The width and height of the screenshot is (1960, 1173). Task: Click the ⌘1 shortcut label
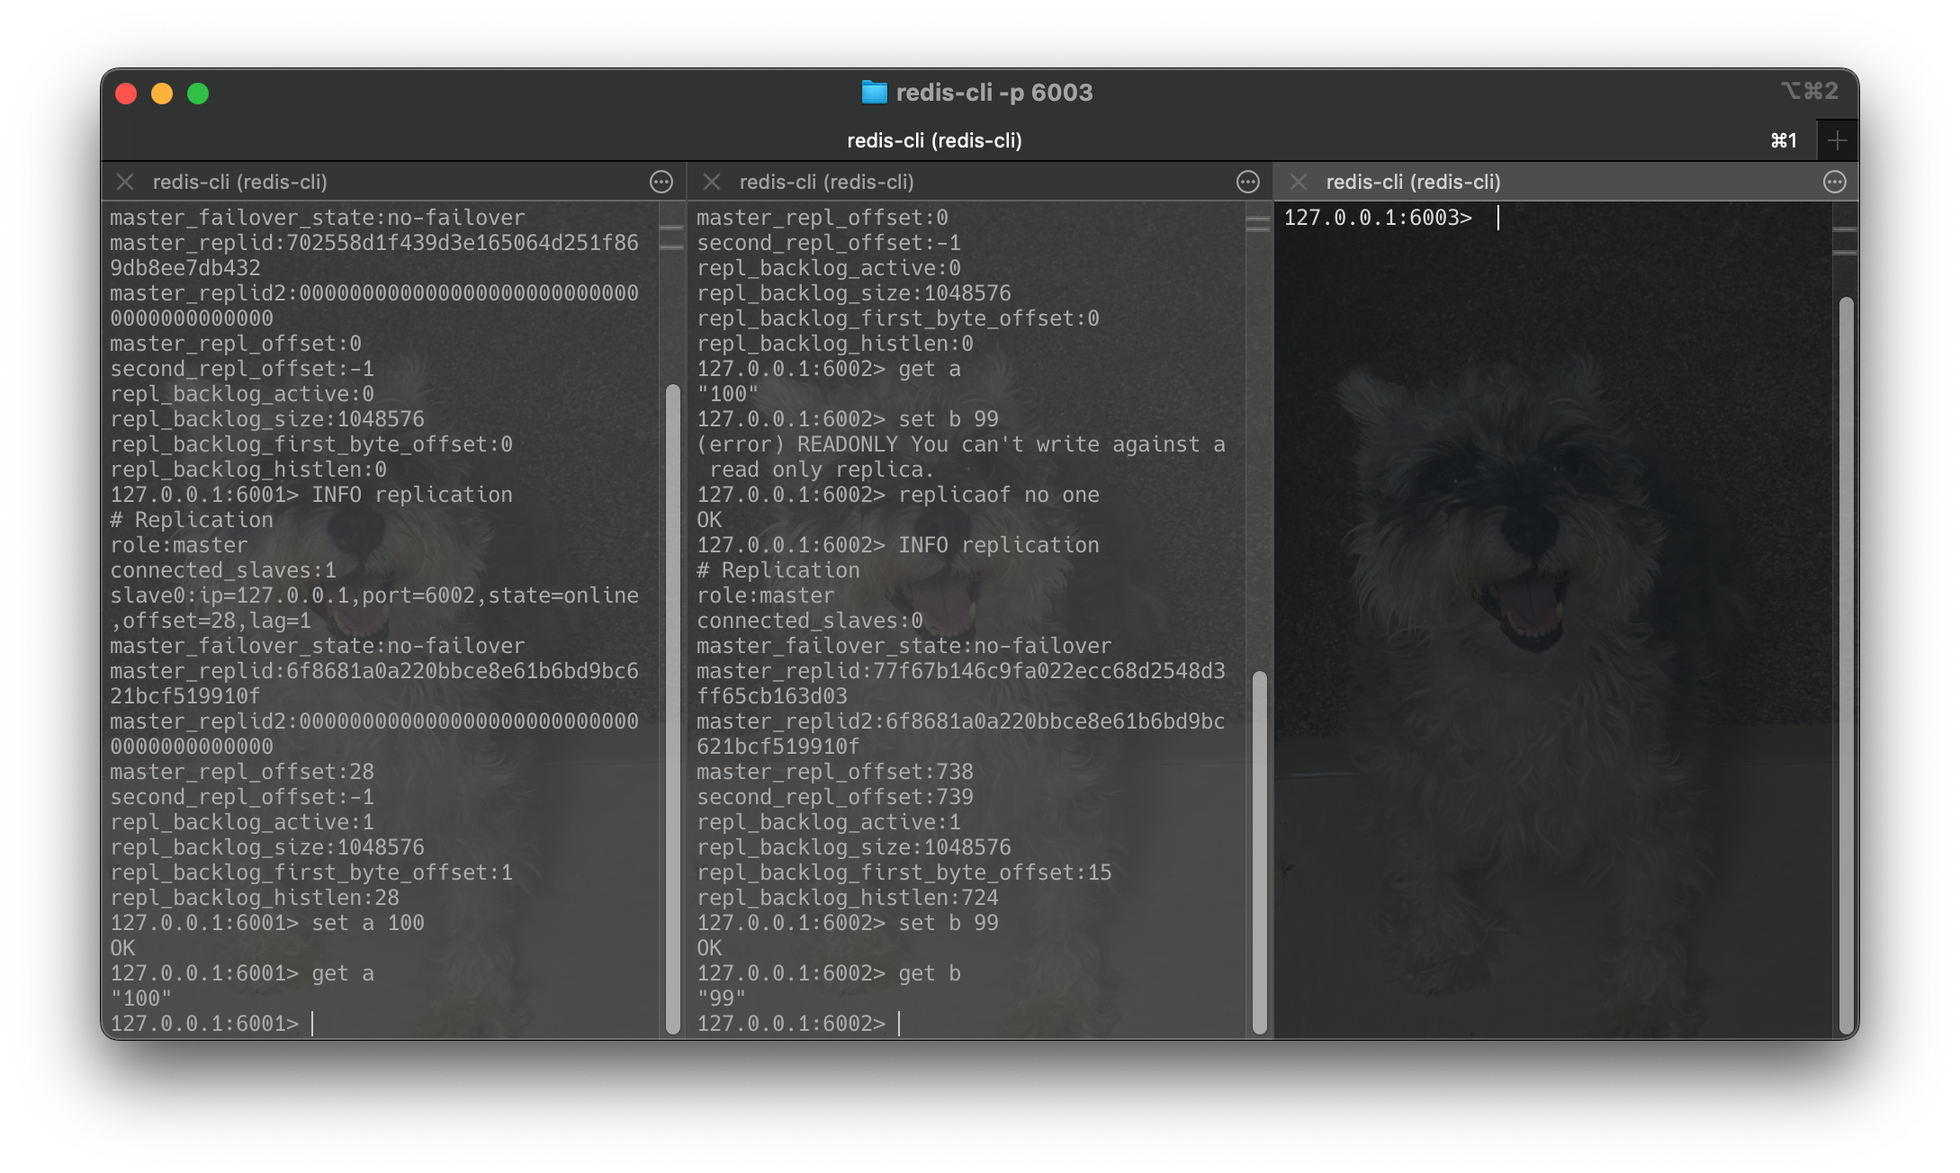click(x=1783, y=140)
